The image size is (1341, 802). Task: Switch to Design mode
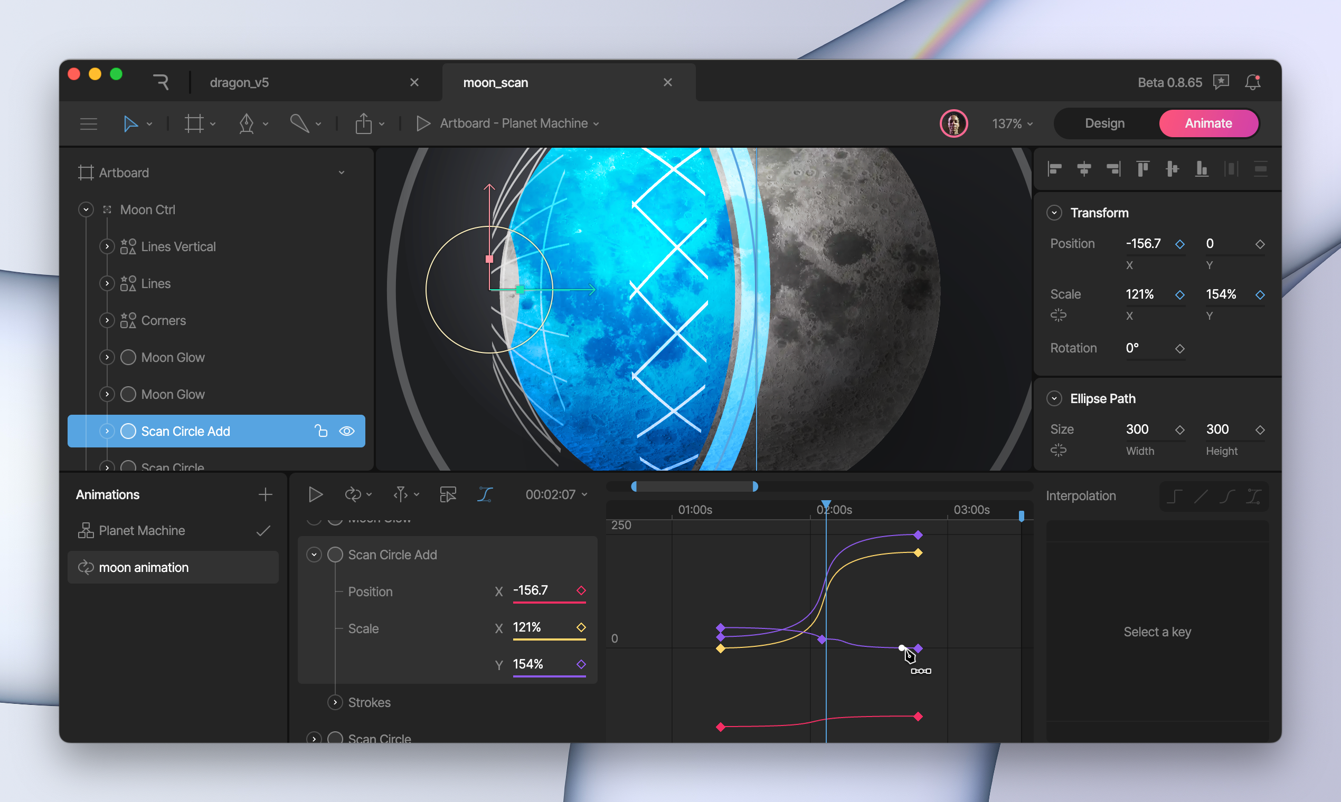pyautogui.click(x=1104, y=124)
